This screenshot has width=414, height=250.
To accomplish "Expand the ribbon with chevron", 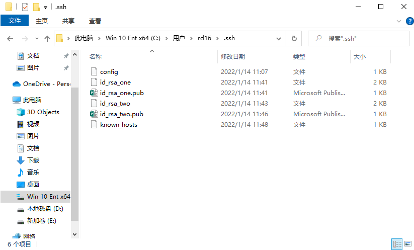I will pyautogui.click(x=399, y=21).
